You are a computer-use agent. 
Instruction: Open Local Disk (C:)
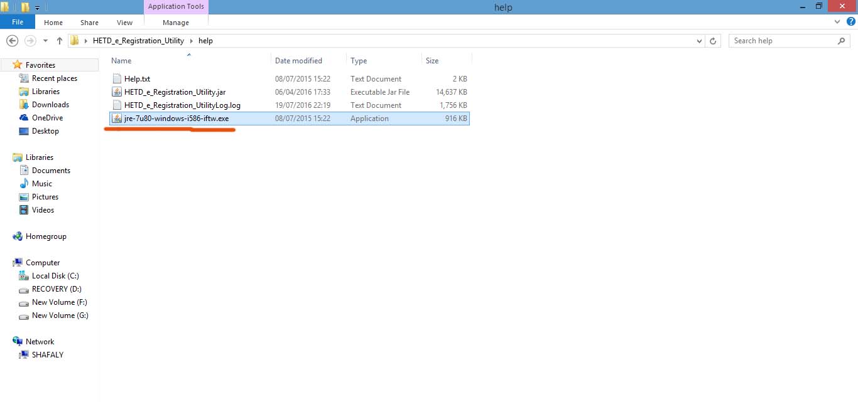55,276
